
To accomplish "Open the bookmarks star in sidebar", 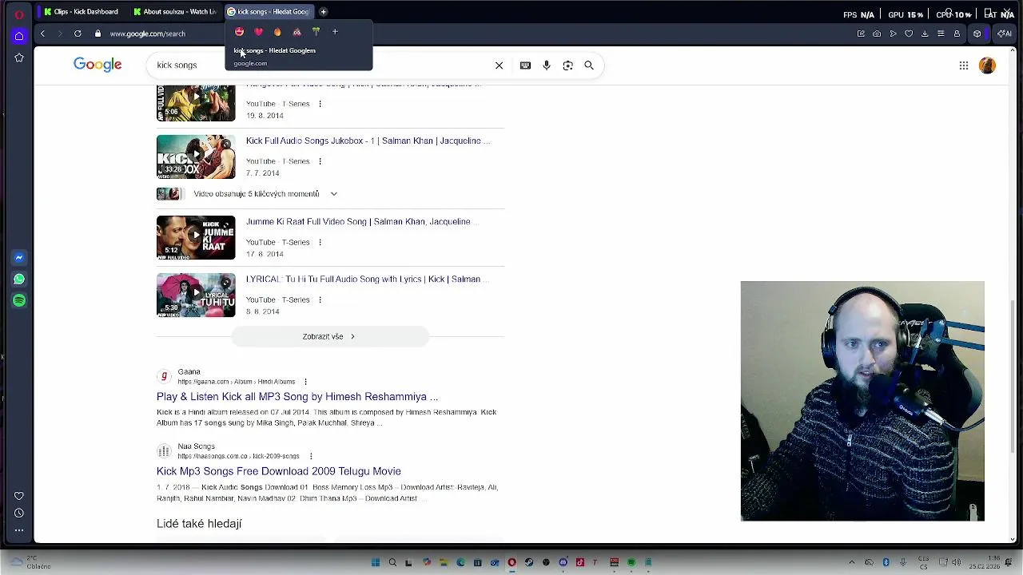I will [x=19, y=57].
